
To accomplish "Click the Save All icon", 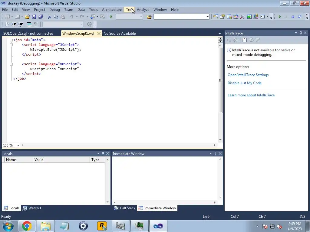I will coord(41,17).
